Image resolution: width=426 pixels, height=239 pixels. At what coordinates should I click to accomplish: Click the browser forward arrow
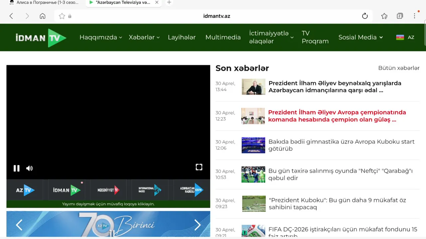point(27,16)
